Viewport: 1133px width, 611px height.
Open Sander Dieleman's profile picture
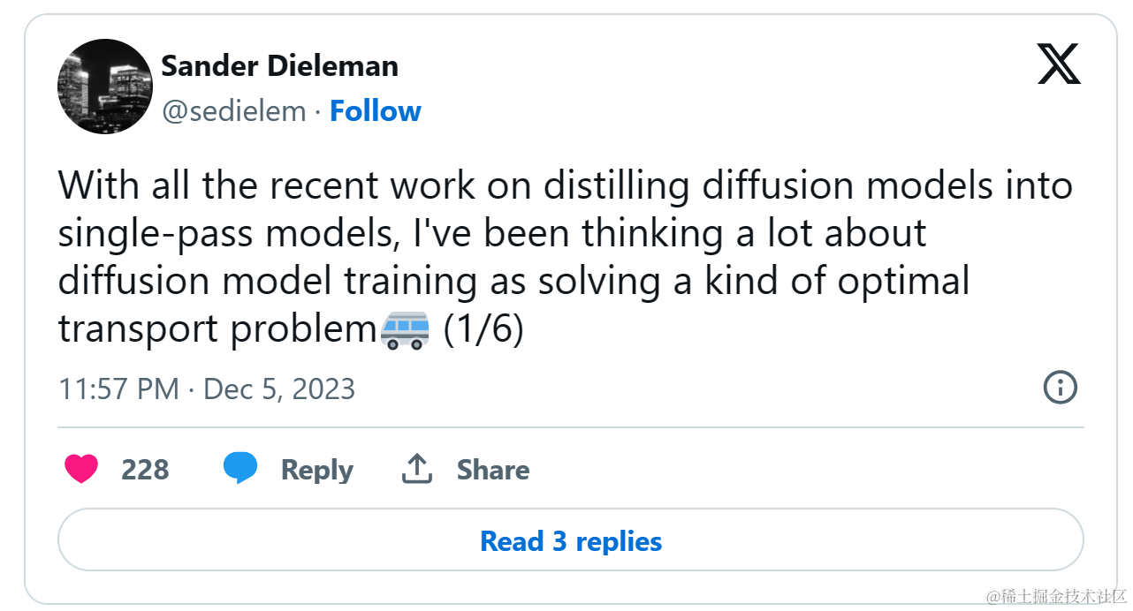[x=104, y=86]
